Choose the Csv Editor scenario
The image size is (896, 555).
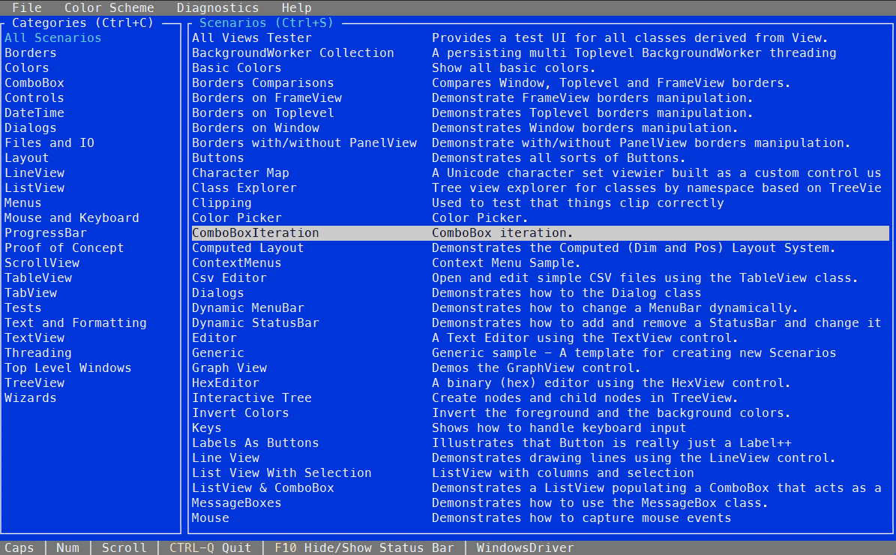229,277
